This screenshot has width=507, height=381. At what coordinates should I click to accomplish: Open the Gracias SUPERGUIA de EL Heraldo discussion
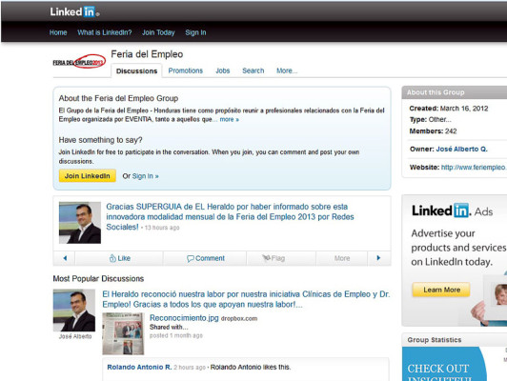pos(230,216)
